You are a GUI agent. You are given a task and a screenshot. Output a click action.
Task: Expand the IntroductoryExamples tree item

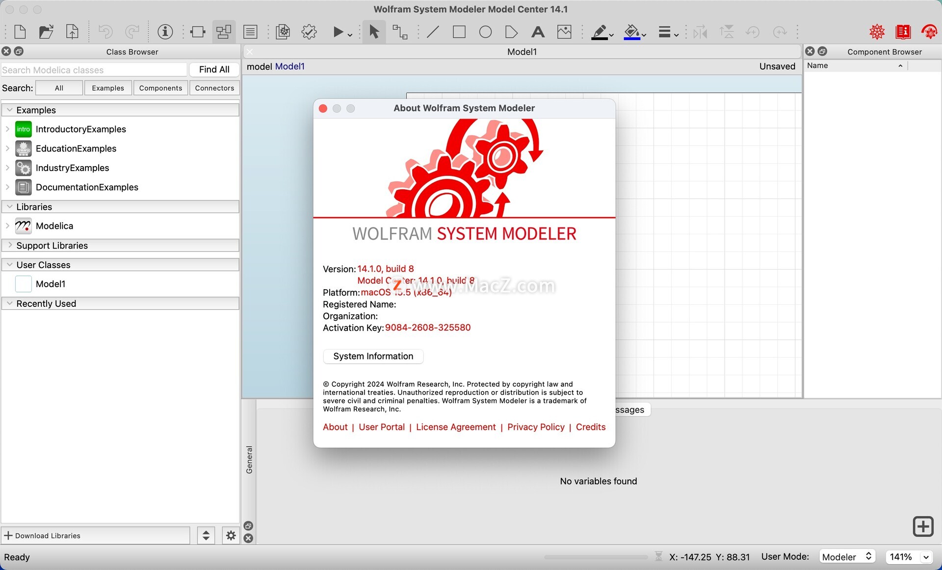7,129
